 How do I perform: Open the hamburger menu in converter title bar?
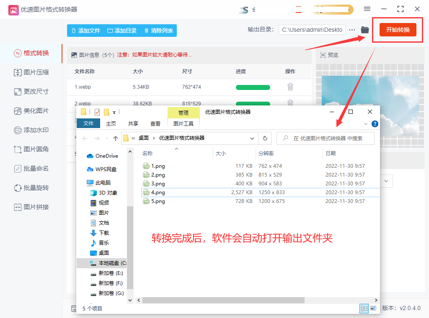[367, 9]
